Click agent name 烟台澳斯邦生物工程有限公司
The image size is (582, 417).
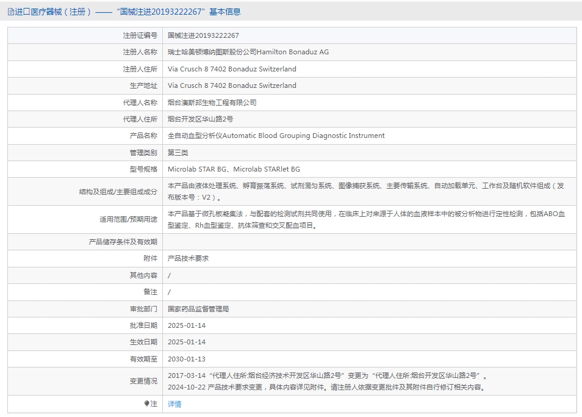tap(212, 103)
